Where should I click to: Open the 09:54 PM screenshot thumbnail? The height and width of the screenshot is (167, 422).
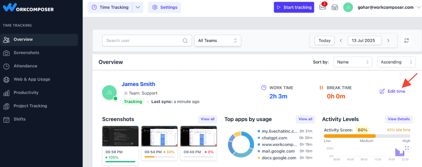coord(160,136)
